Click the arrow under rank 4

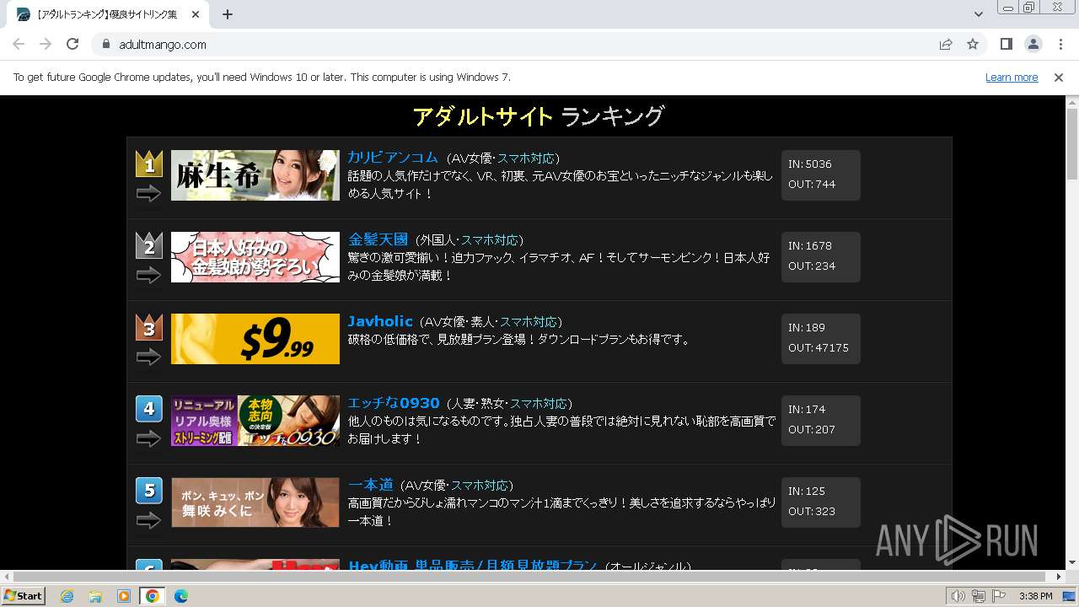(148, 439)
